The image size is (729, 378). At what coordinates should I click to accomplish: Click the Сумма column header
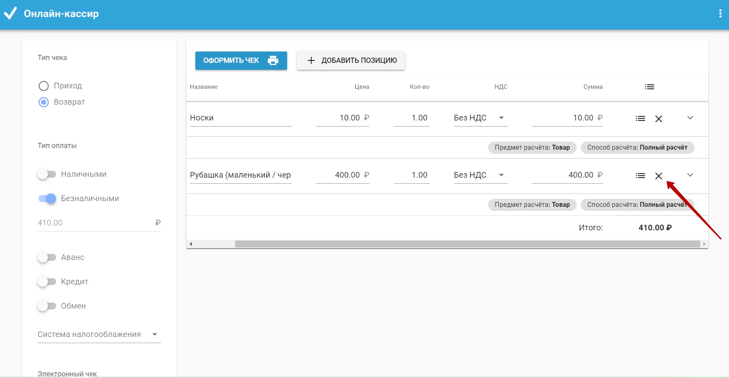[x=593, y=87]
